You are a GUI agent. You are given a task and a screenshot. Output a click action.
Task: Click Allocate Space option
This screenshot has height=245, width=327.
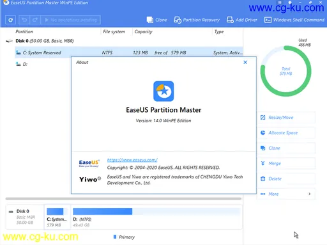click(286, 133)
